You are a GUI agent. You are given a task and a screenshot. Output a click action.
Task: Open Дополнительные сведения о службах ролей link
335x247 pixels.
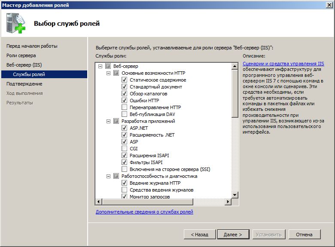(144, 212)
